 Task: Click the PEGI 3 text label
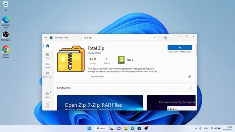(x=130, y=60)
